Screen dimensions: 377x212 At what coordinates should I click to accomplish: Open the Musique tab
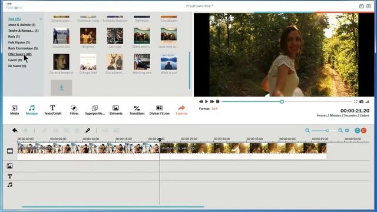(x=32, y=110)
